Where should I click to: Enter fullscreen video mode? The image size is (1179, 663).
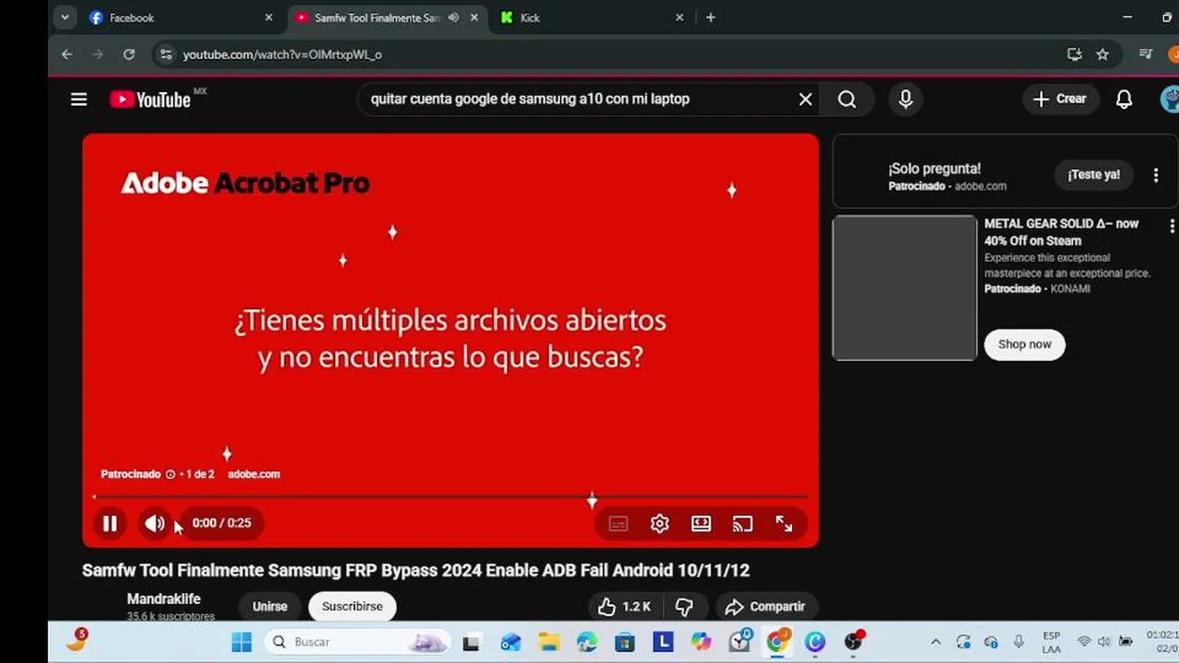[x=784, y=524]
